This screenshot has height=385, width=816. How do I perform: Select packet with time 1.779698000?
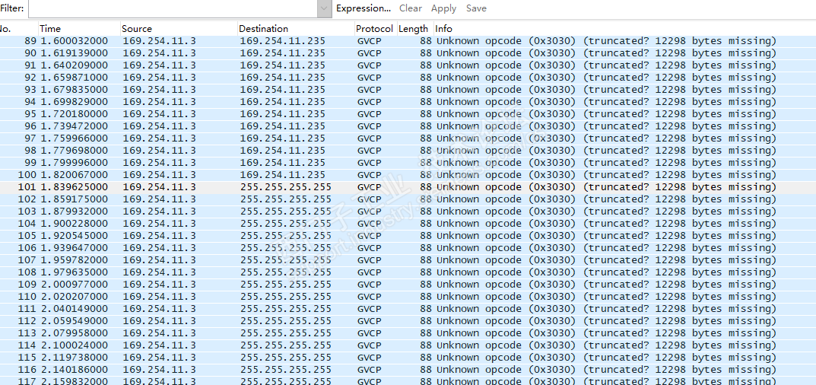click(x=408, y=151)
